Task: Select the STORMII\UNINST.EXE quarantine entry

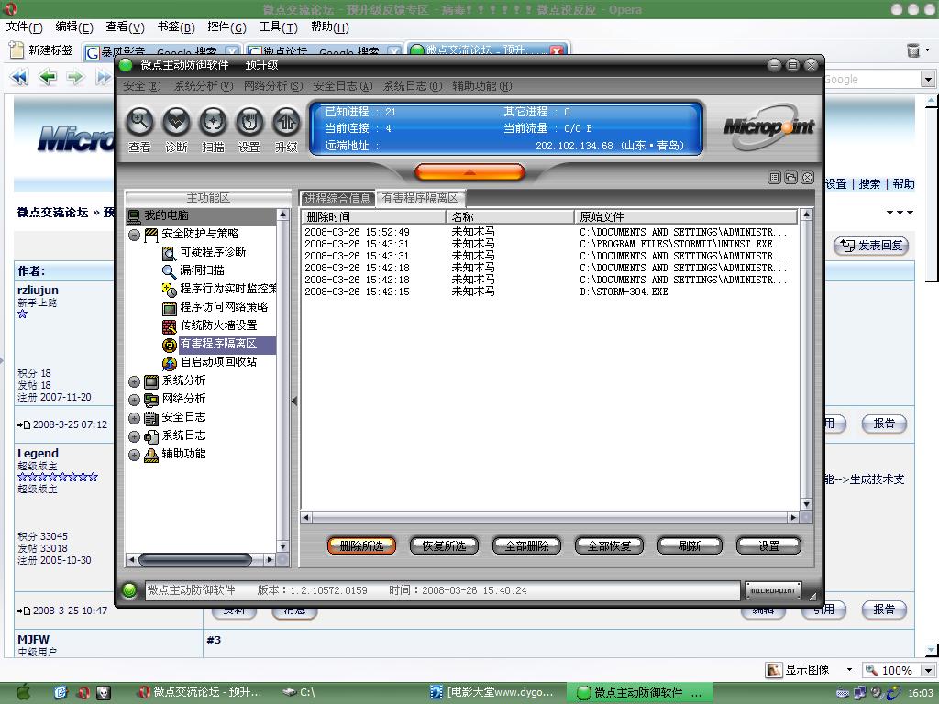Action: pyautogui.click(x=550, y=244)
